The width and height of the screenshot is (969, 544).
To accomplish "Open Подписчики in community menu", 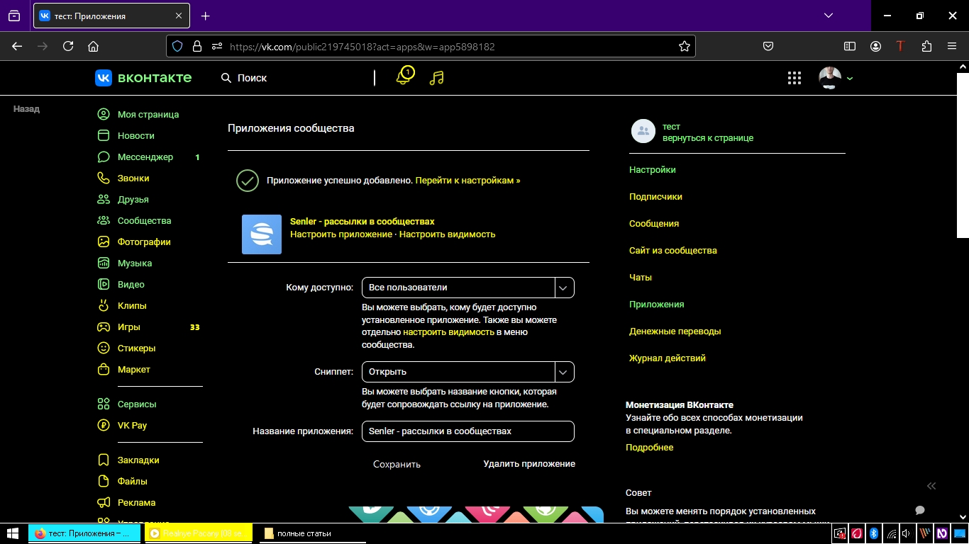I will pyautogui.click(x=655, y=197).
